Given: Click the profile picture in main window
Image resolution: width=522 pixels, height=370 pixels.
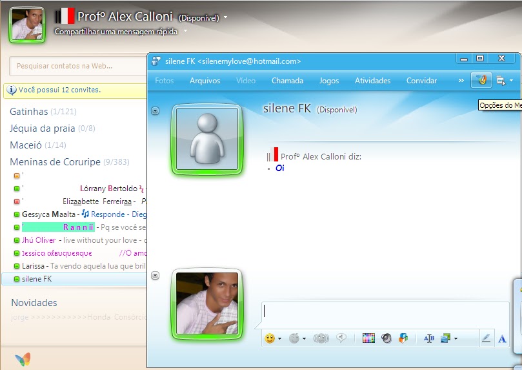Looking at the screenshot, I should coord(26,25).
